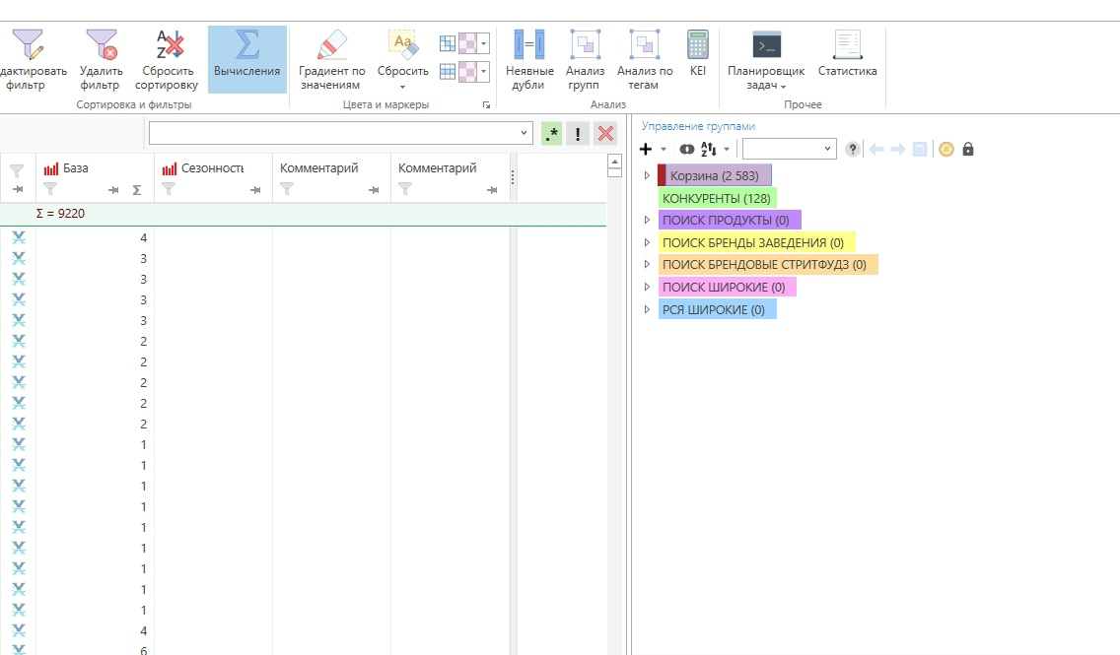Click the upper table color grid icon
Screen dimensions: 1120x655
(x=448, y=43)
